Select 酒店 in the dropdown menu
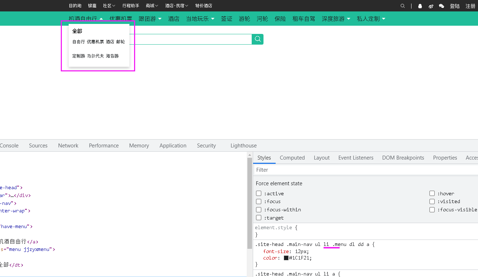 tap(110, 42)
